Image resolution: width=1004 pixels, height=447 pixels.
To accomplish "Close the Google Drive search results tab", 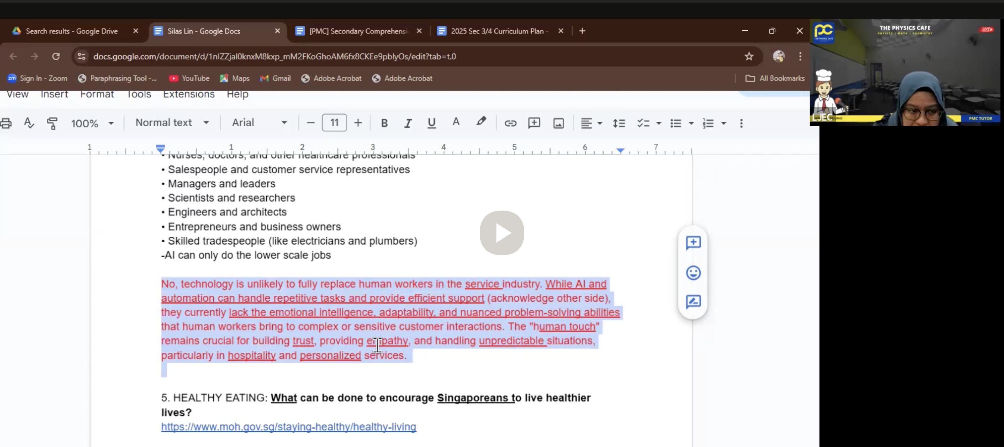I will tap(136, 31).
